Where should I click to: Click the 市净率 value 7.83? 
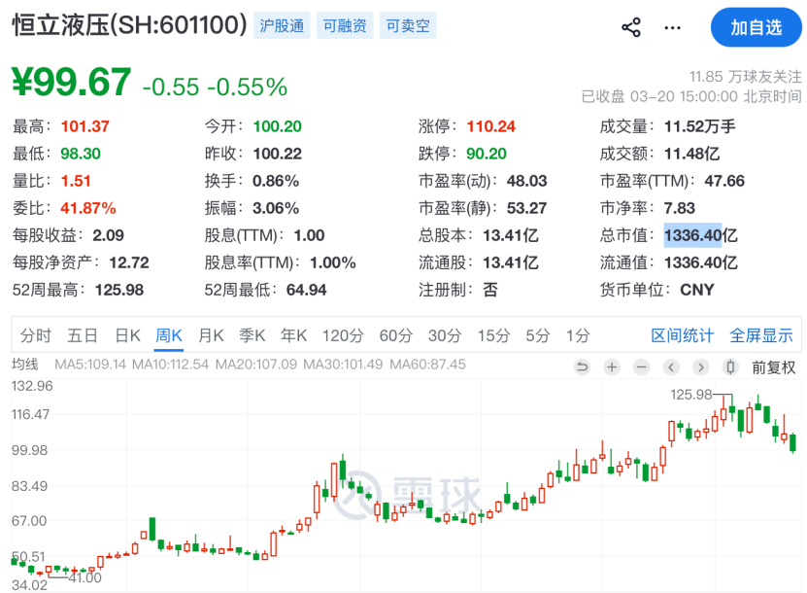pos(680,208)
